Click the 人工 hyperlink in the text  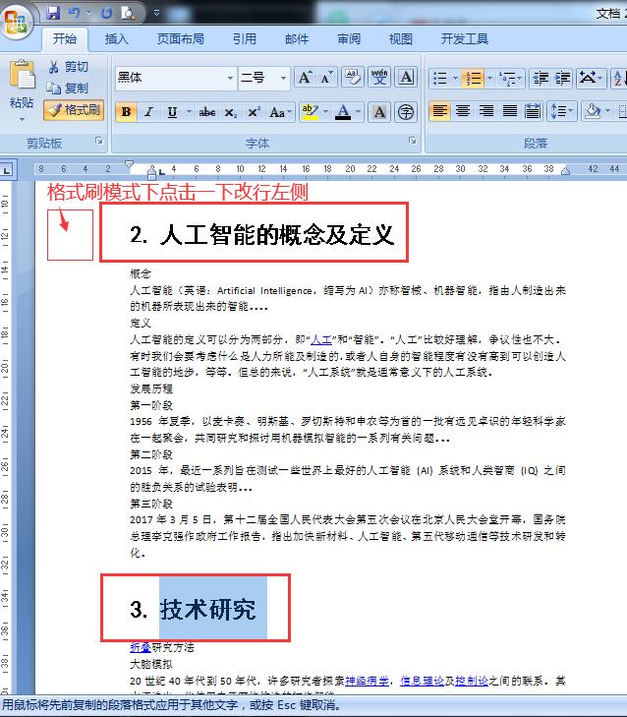click(321, 339)
